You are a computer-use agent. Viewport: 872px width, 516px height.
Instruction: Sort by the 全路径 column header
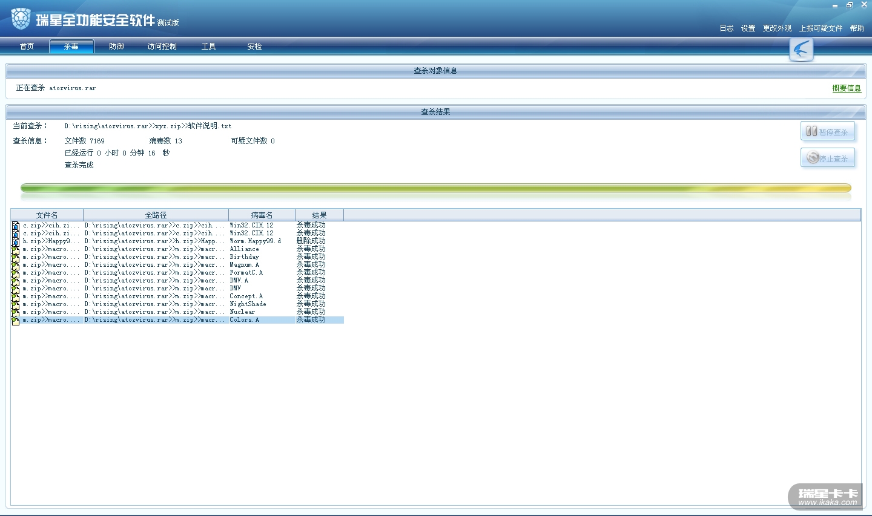pos(156,215)
